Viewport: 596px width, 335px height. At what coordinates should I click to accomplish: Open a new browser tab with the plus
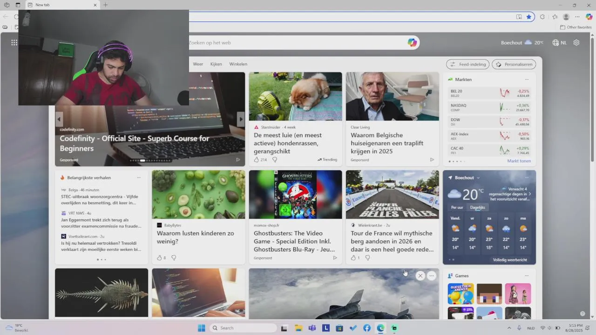coord(106,5)
